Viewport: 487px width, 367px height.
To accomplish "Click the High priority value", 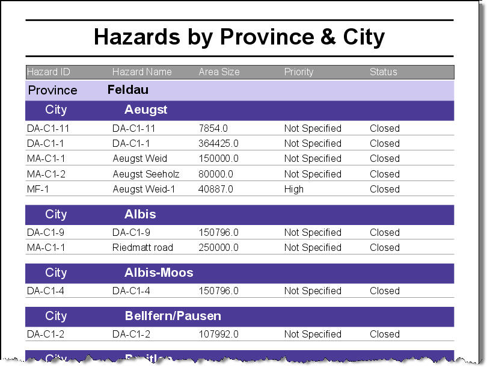I will pos(293,189).
